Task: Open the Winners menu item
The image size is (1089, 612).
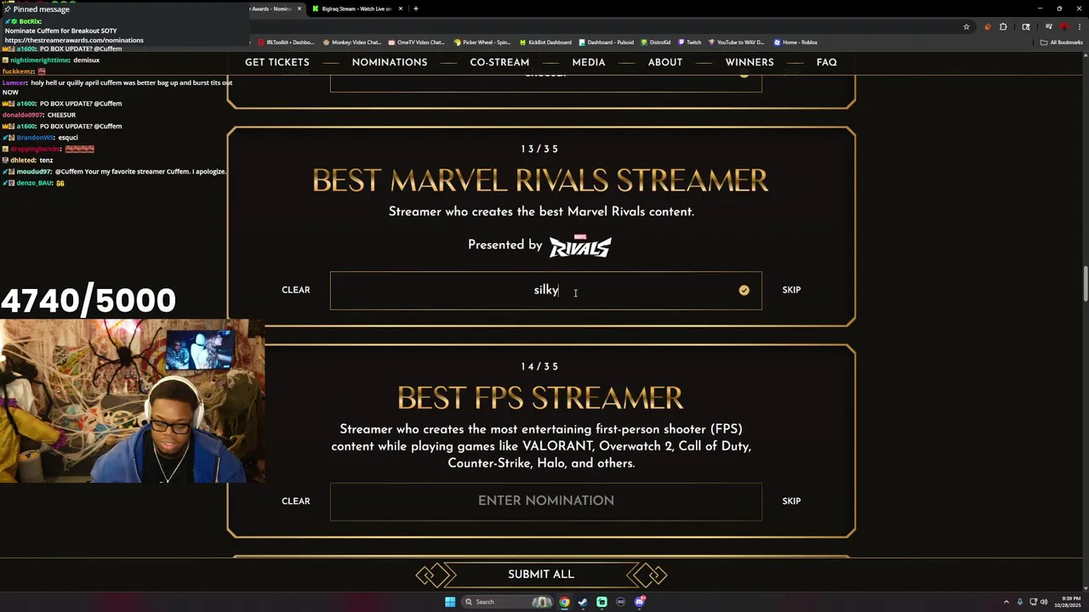Action: tap(750, 62)
